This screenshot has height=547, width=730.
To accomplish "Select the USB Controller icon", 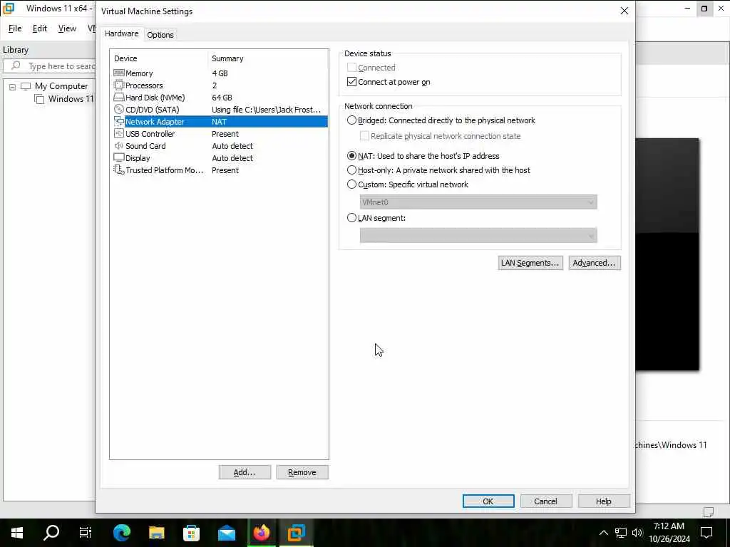I will point(119,133).
